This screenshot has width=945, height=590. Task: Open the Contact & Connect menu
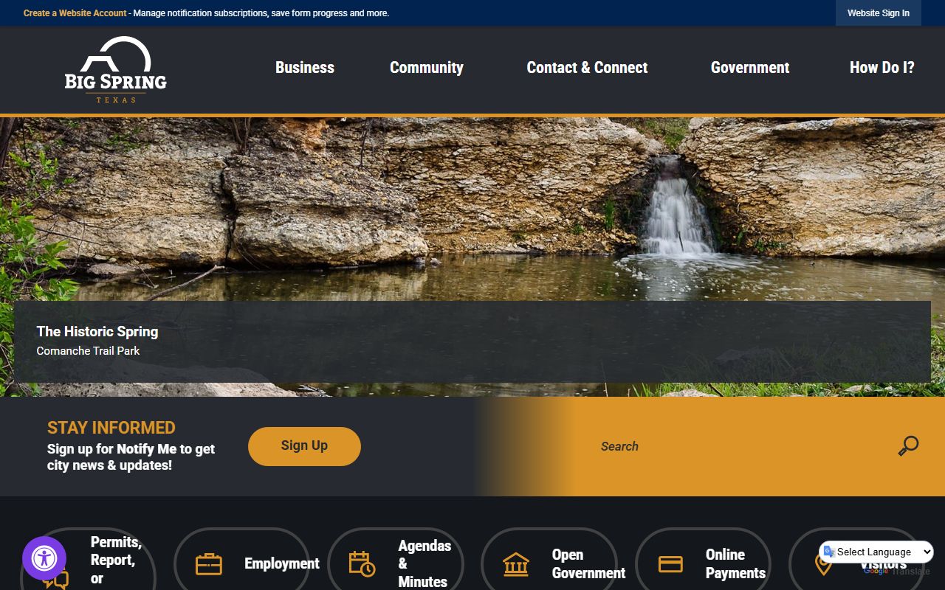(587, 68)
